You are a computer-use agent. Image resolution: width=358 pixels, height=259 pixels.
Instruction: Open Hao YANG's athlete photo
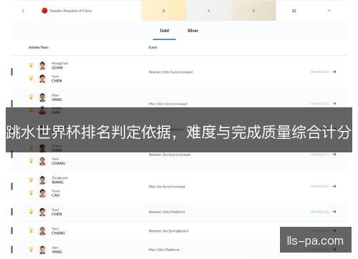[42, 97]
